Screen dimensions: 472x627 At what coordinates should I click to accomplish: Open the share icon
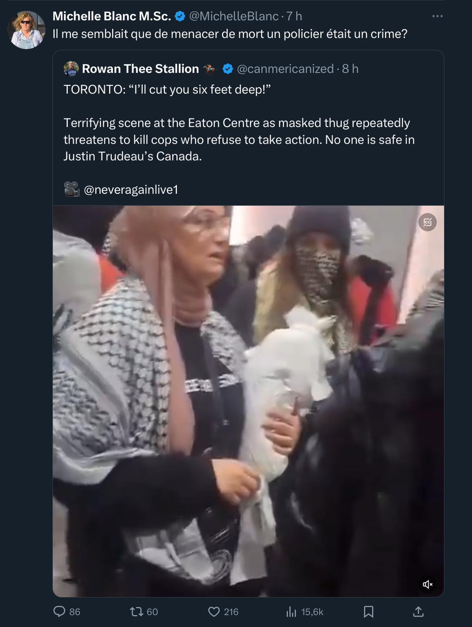[418, 612]
